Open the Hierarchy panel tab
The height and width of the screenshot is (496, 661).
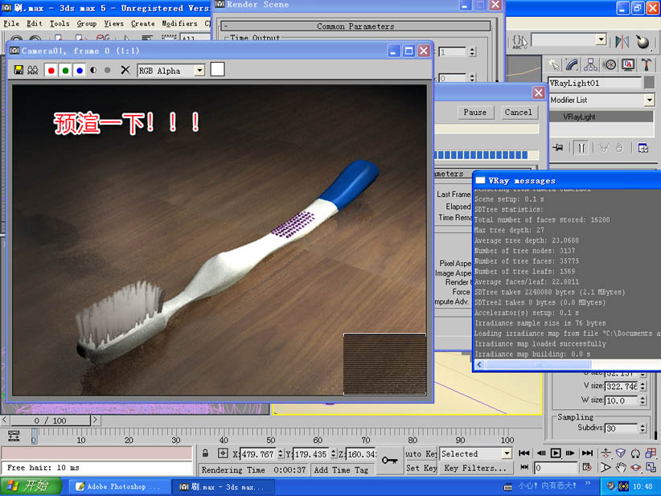(x=591, y=65)
